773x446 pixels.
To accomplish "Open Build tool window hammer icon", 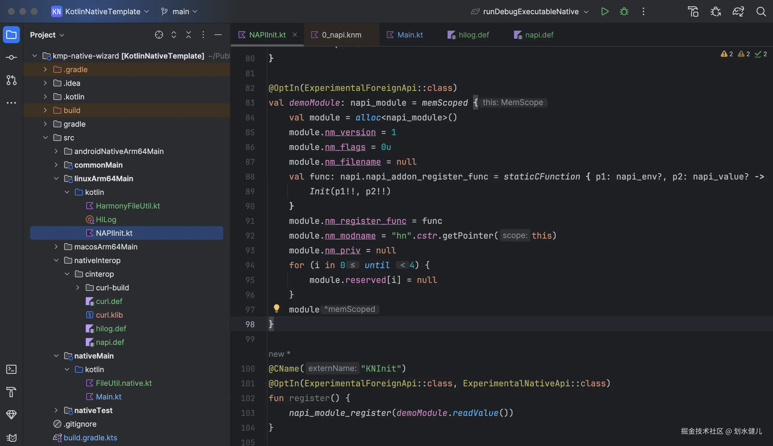I will 11,392.
